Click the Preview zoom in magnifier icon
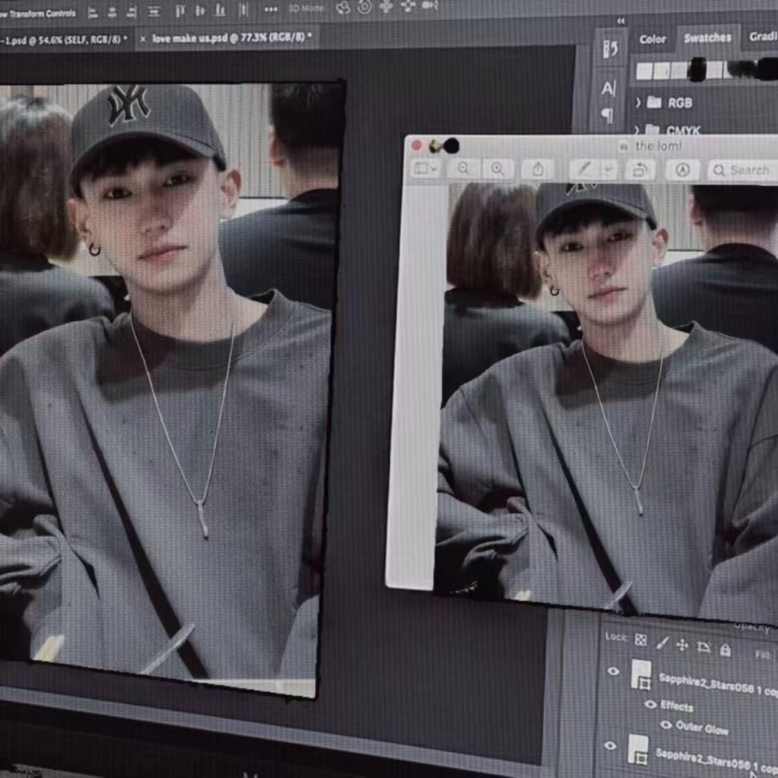This screenshot has height=778, width=778. click(x=497, y=169)
